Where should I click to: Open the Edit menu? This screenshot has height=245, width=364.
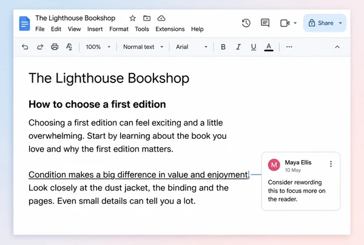click(x=56, y=29)
